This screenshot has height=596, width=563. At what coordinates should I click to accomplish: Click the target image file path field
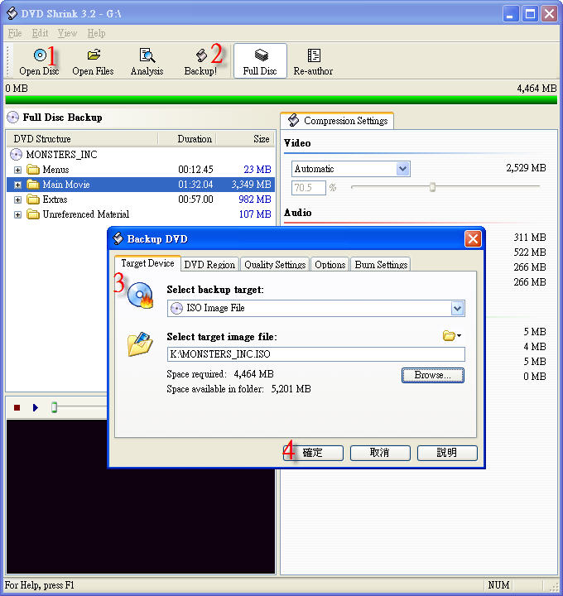click(316, 354)
